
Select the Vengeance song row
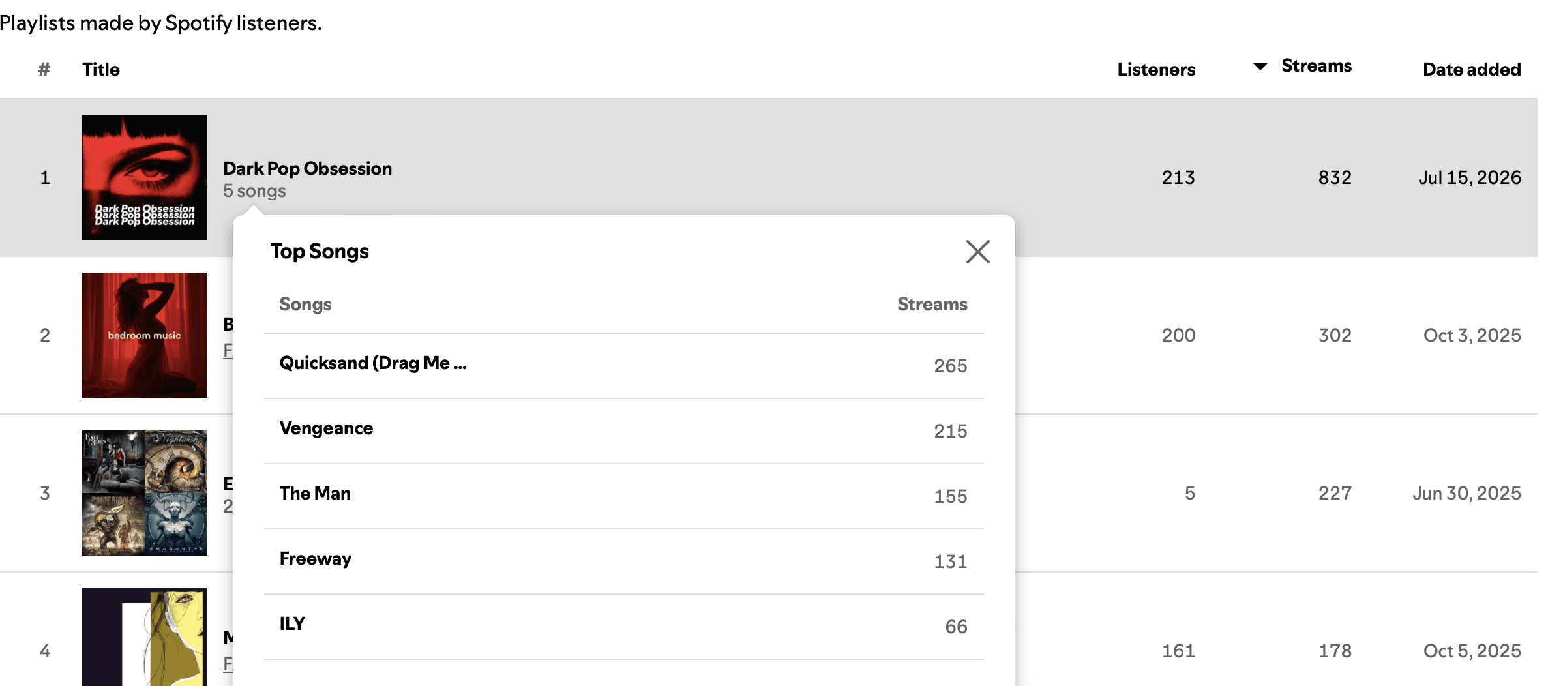623,431
